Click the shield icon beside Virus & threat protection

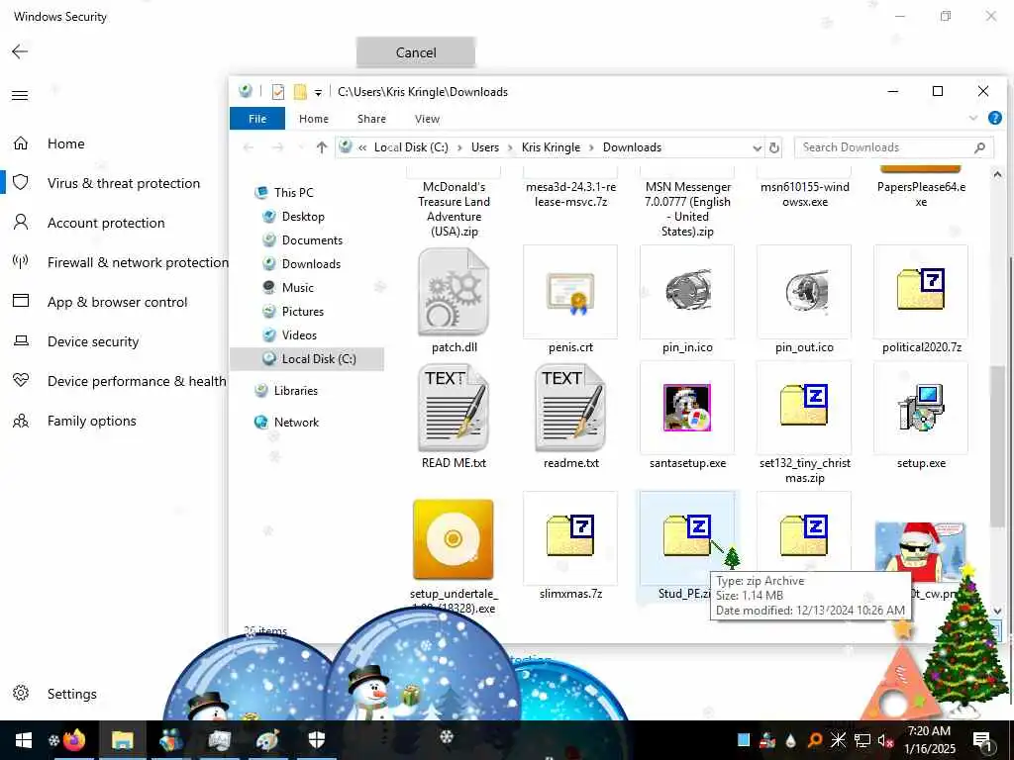coord(21,183)
